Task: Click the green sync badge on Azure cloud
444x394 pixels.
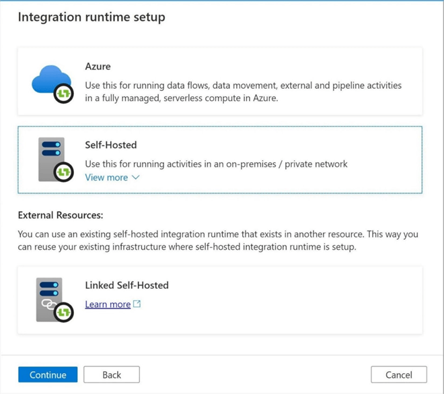Action: (63, 94)
